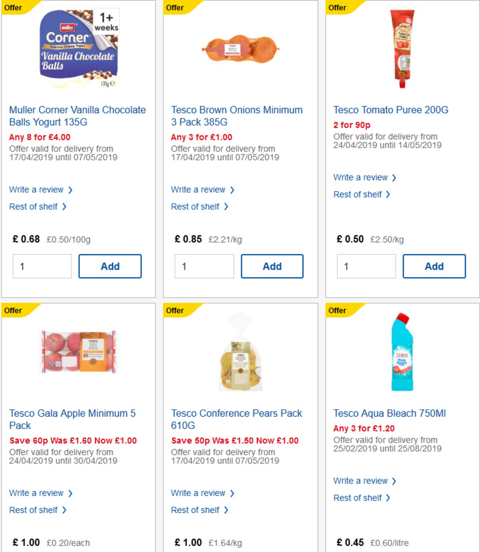Screen dimensions: 480x552
Task: Open Tesco Conference Pears product page
Action: click(237, 419)
